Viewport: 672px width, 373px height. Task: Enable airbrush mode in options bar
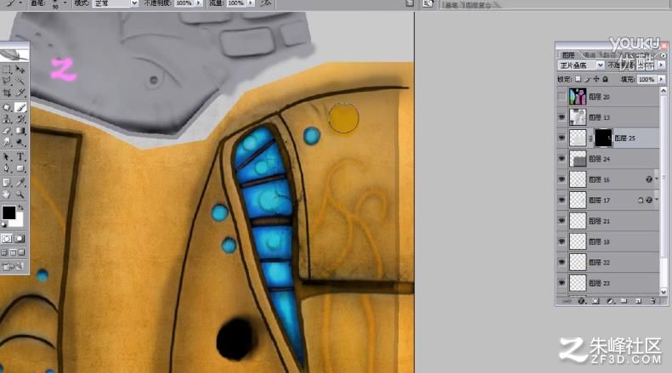coord(266,3)
